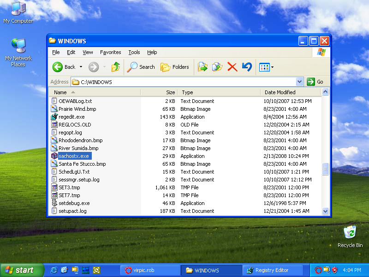Click the red circle tray icon
This screenshot has height=277, width=369.
[318, 270]
